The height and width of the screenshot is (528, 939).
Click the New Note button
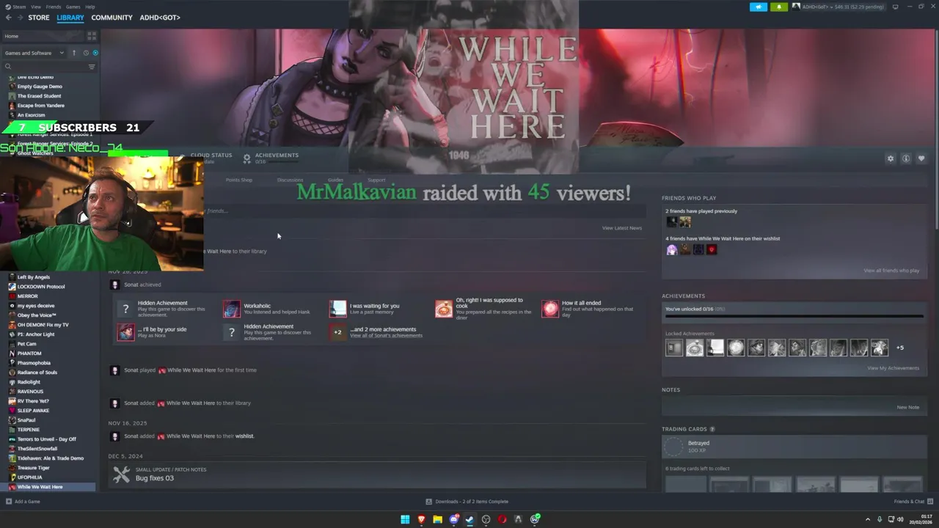[907, 407]
